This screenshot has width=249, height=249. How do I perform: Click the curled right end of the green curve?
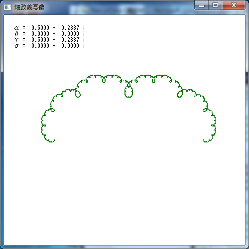click(x=206, y=141)
